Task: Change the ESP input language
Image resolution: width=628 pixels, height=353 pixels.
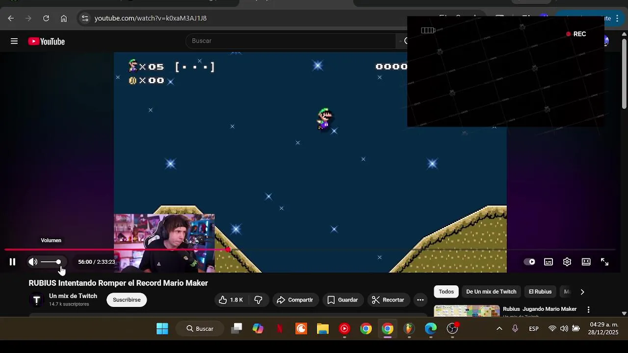Action: tap(534, 328)
